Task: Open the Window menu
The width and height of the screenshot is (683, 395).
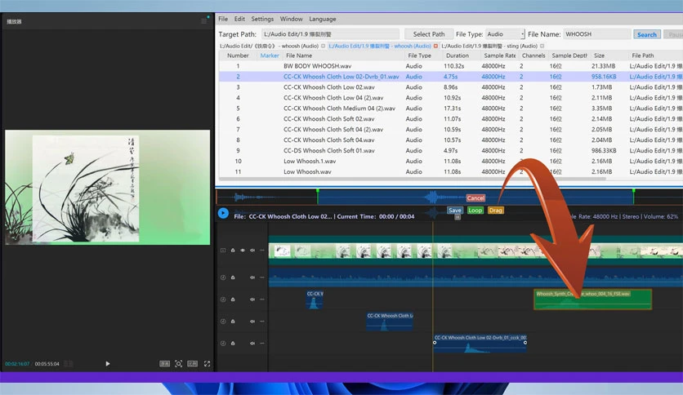Action: pos(291,19)
